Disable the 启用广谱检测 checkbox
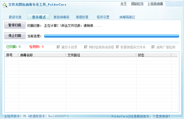This screenshot has height=119, width=184. click(153, 47)
